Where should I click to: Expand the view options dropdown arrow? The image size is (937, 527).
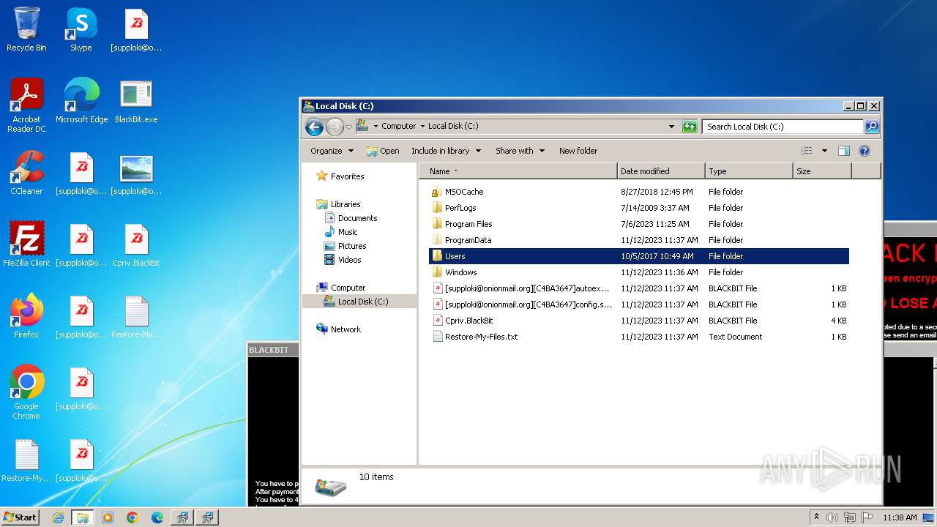824,151
